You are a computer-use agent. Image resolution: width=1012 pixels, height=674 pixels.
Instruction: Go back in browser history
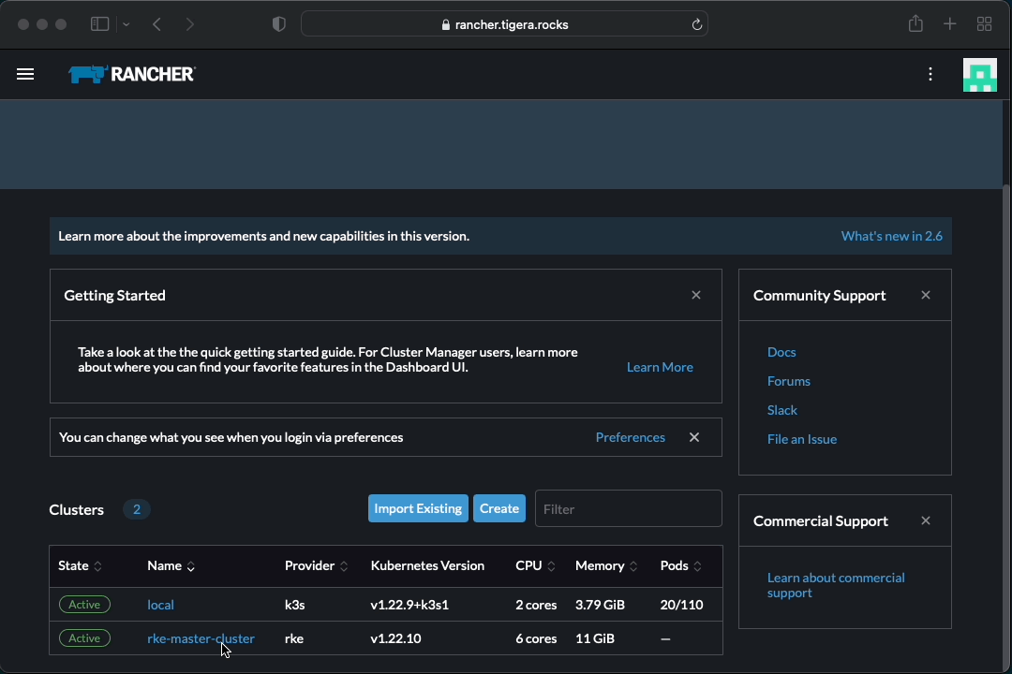click(156, 24)
